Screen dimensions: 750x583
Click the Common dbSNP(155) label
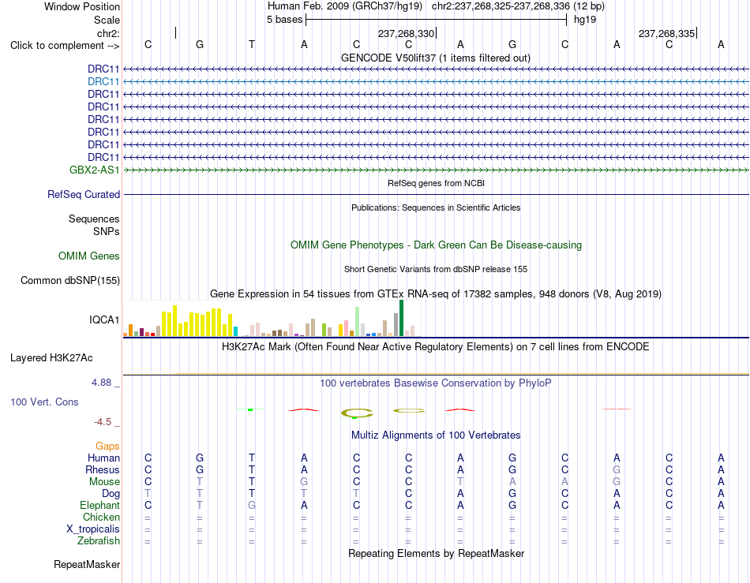tap(69, 281)
